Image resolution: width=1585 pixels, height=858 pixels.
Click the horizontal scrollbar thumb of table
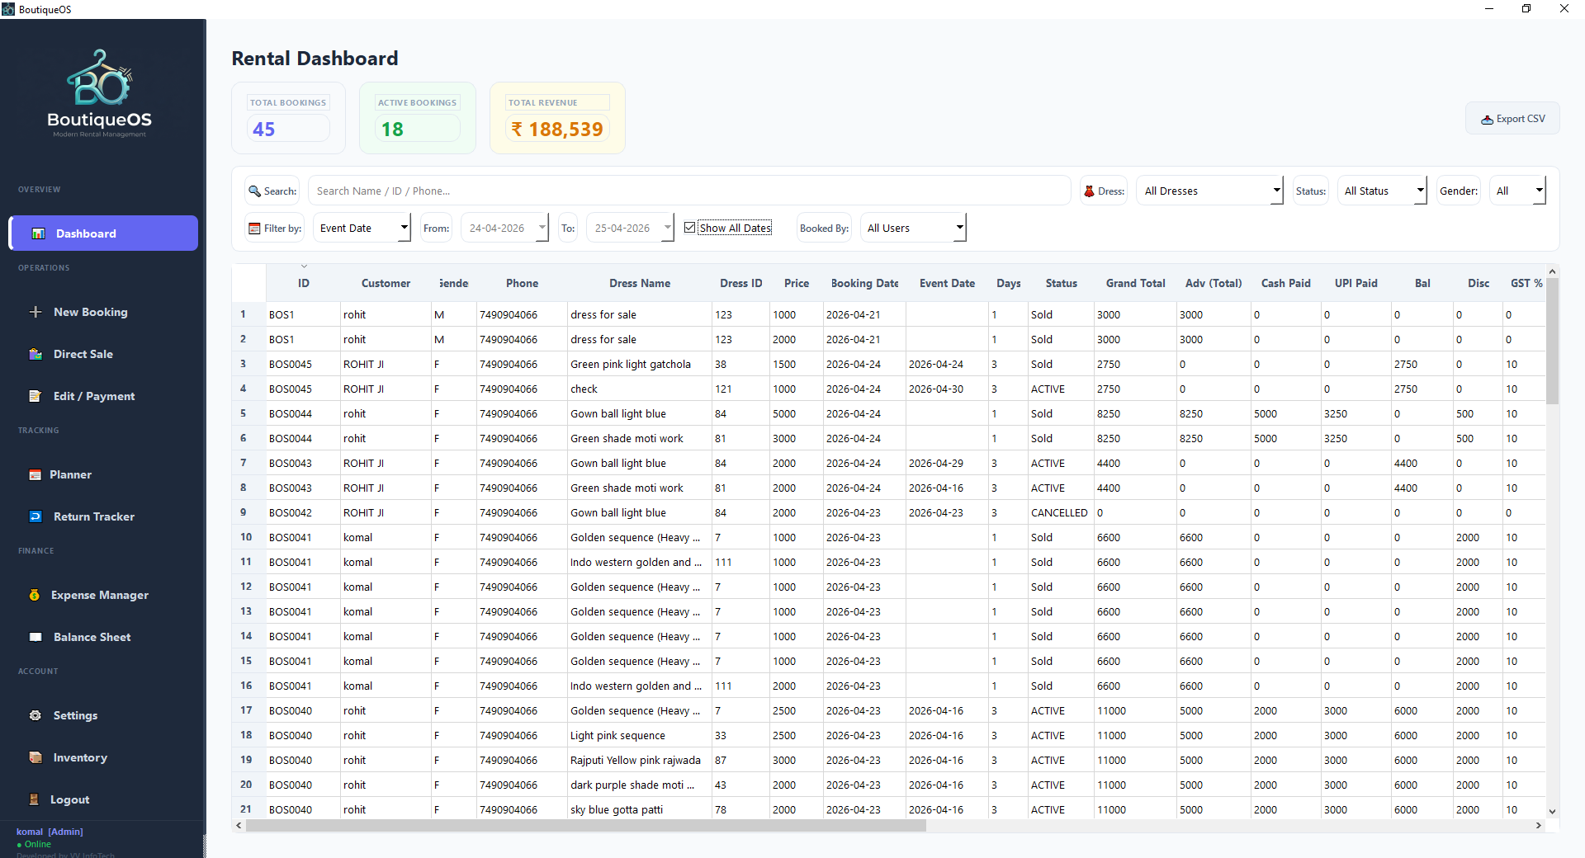585,825
